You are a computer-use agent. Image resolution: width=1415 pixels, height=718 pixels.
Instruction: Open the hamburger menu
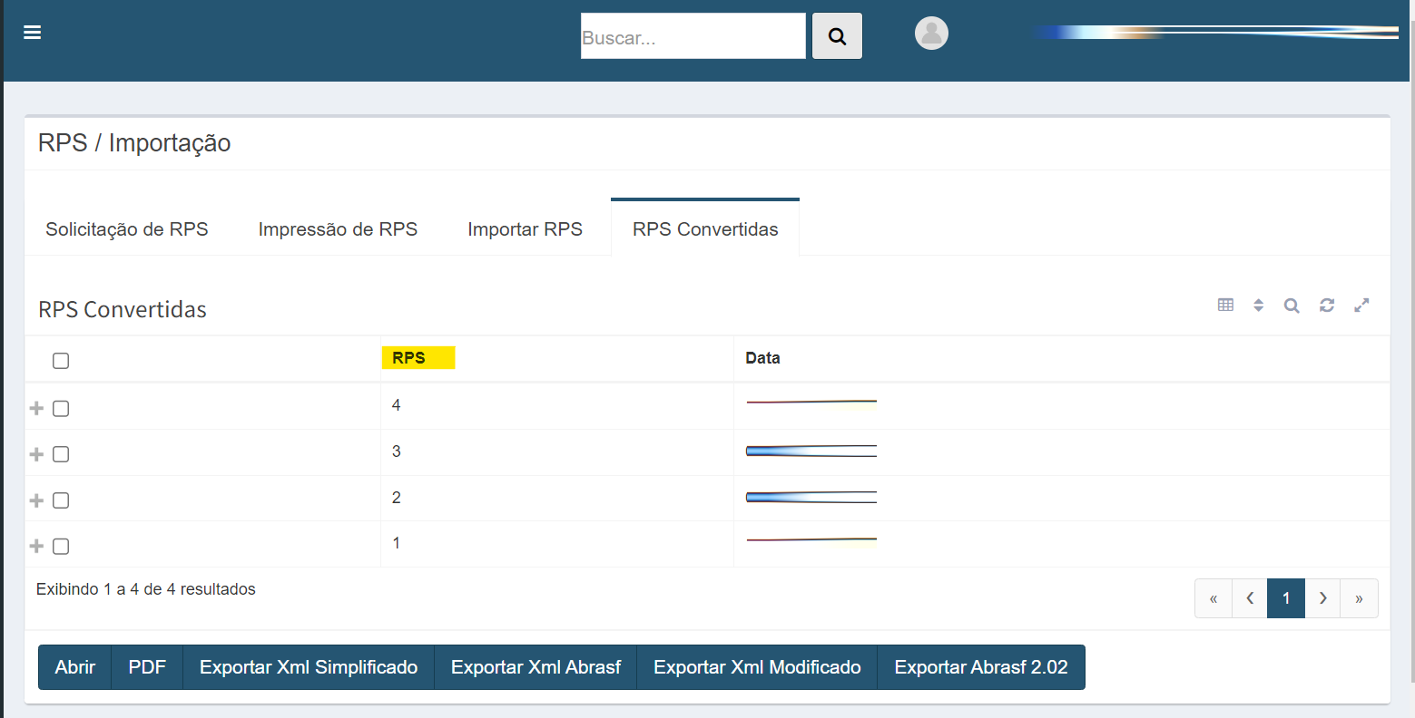(x=33, y=33)
